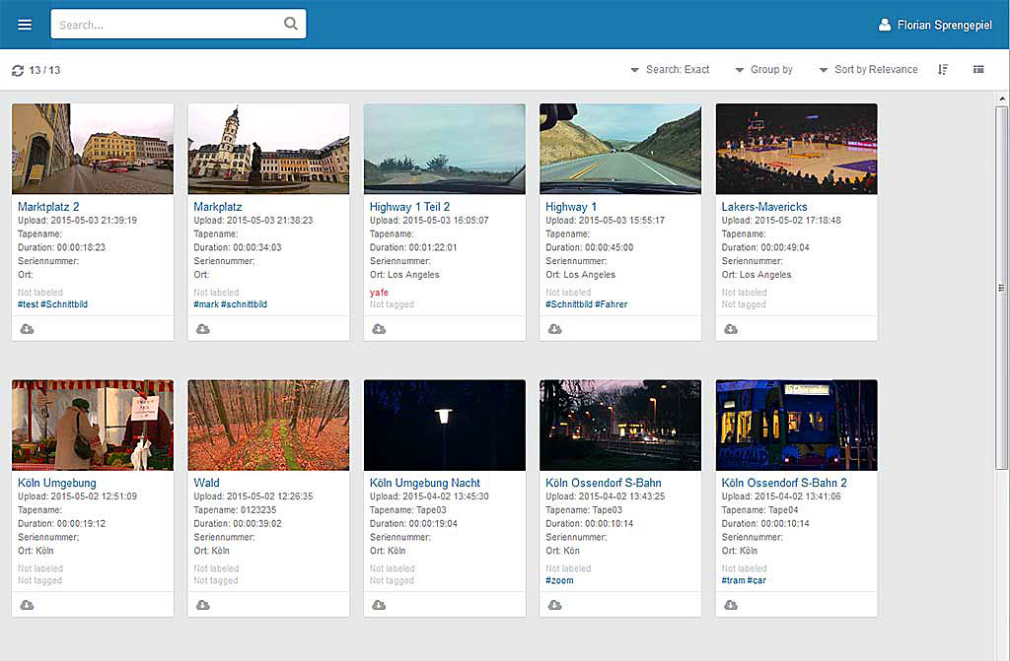
Task: Click the #test tag on Marktplatz 2
Action: pos(28,304)
